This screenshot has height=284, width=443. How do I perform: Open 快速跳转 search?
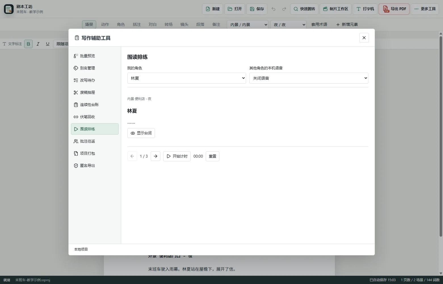(304, 9)
